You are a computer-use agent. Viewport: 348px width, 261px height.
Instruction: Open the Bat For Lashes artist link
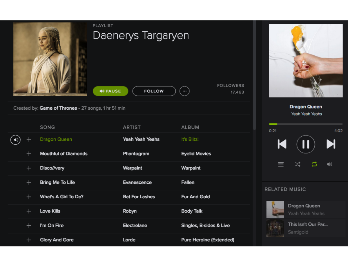[x=139, y=197]
